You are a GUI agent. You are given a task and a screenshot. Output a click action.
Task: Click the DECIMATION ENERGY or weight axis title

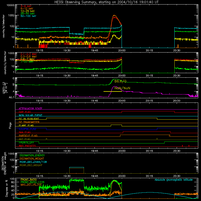point(4,163)
